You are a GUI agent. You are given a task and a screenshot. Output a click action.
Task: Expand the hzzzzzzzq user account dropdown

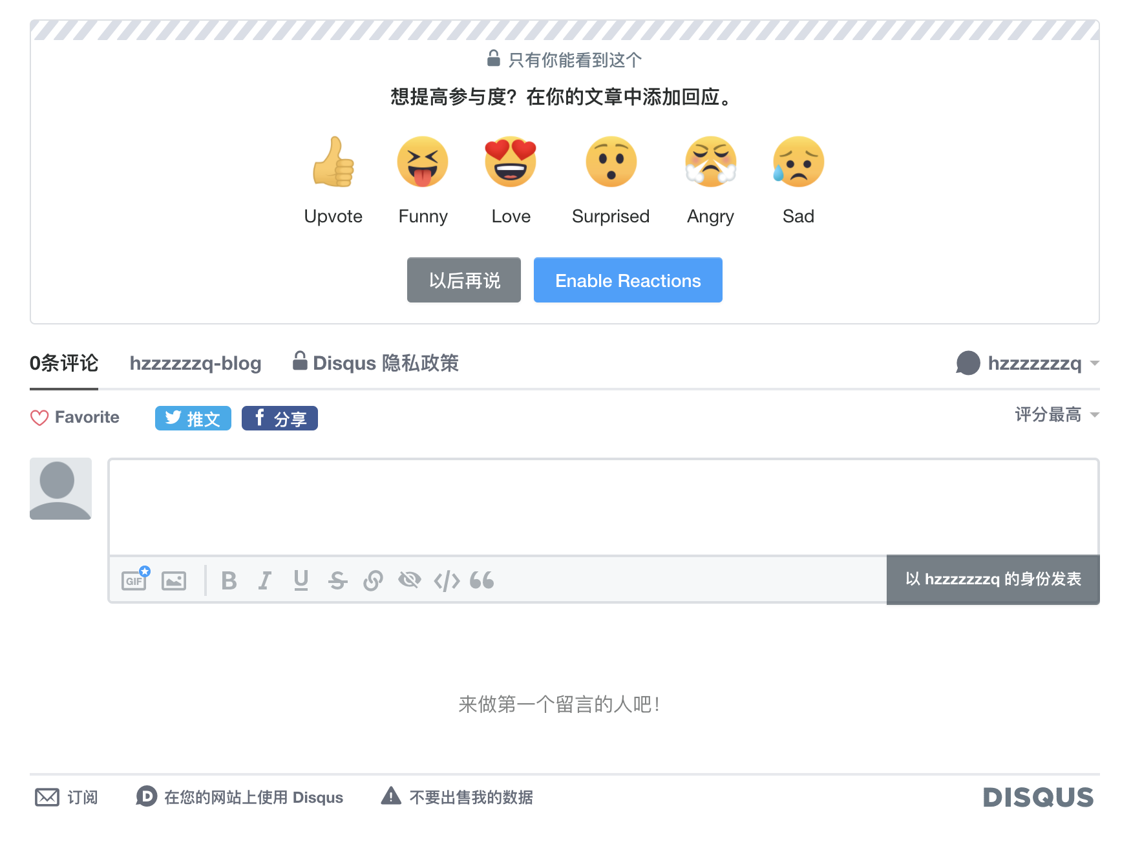[1028, 363]
